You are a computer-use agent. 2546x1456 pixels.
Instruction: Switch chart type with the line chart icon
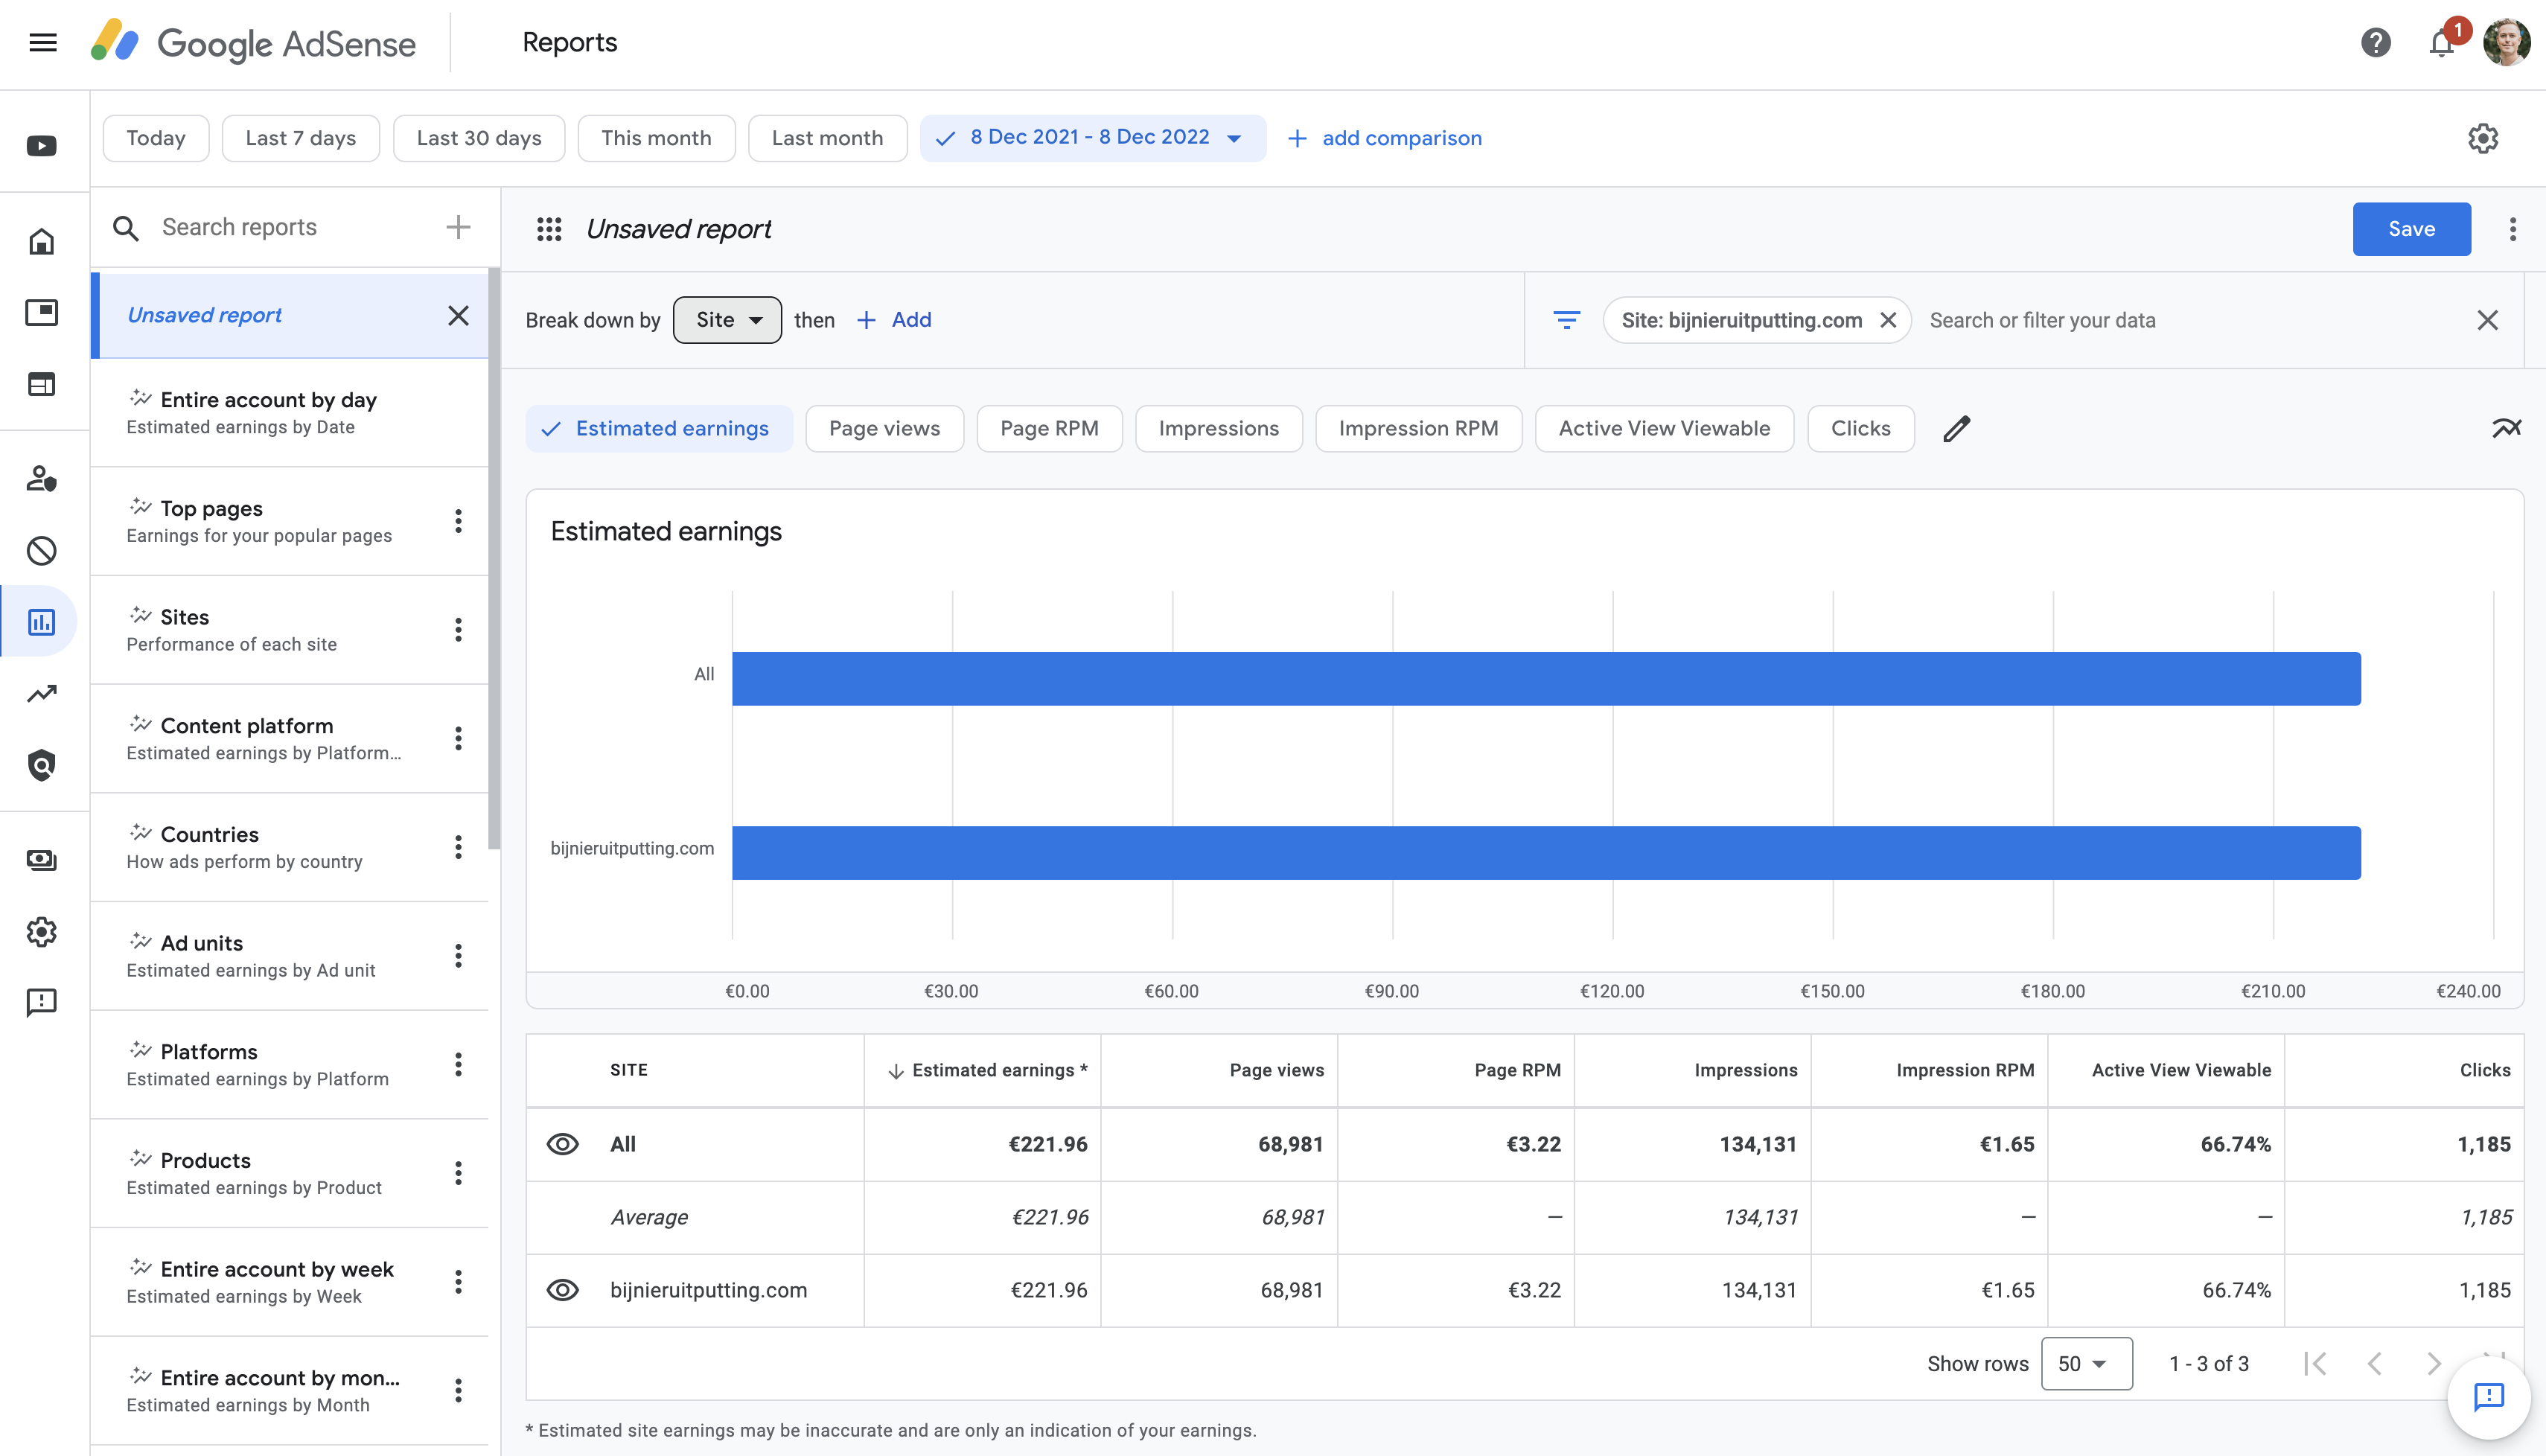click(x=2507, y=429)
